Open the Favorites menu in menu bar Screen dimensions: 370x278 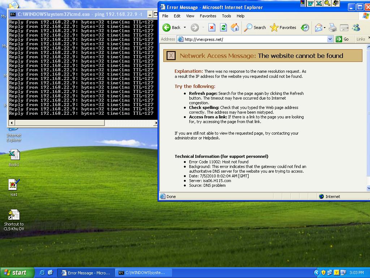[208, 16]
